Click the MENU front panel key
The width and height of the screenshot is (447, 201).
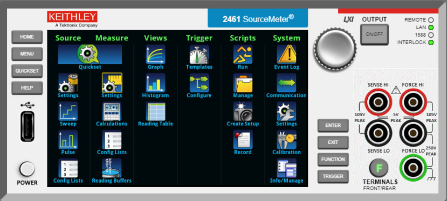click(x=27, y=54)
